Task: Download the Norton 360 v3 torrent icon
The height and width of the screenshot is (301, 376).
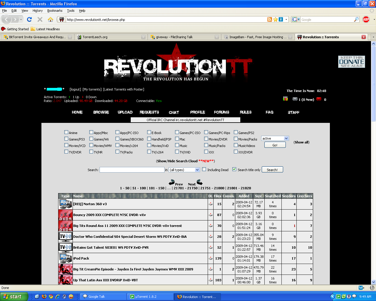Action: (x=211, y=204)
